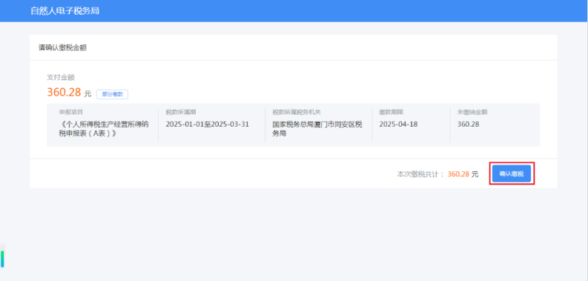Select the 请确认缴税金额 heading text
Screen dimensions: 588x281
(x=62, y=47)
